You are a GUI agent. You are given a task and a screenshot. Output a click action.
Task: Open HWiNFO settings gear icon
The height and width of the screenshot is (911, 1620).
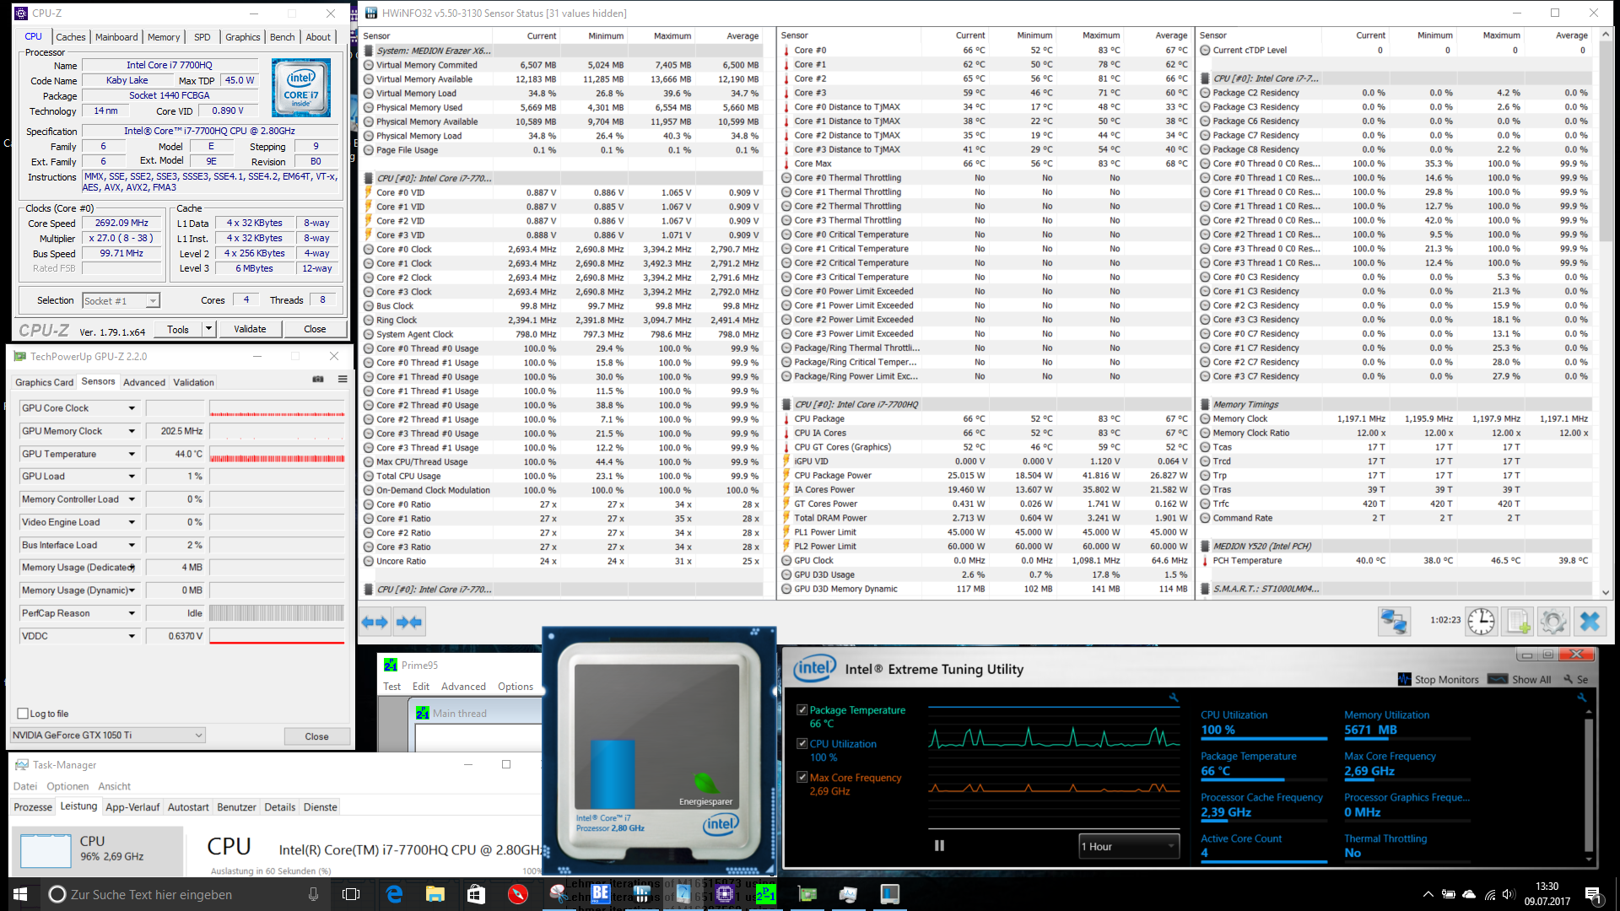1553,622
